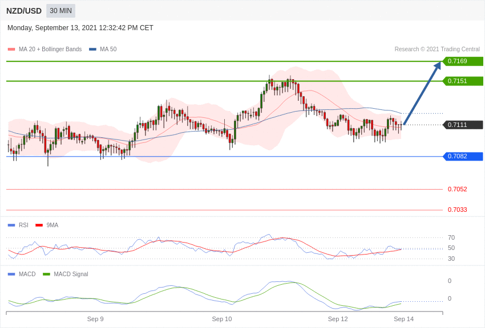The width and height of the screenshot is (485, 328).
Task: Click the 0.7082 blue pivot price tag
Action: (x=463, y=157)
